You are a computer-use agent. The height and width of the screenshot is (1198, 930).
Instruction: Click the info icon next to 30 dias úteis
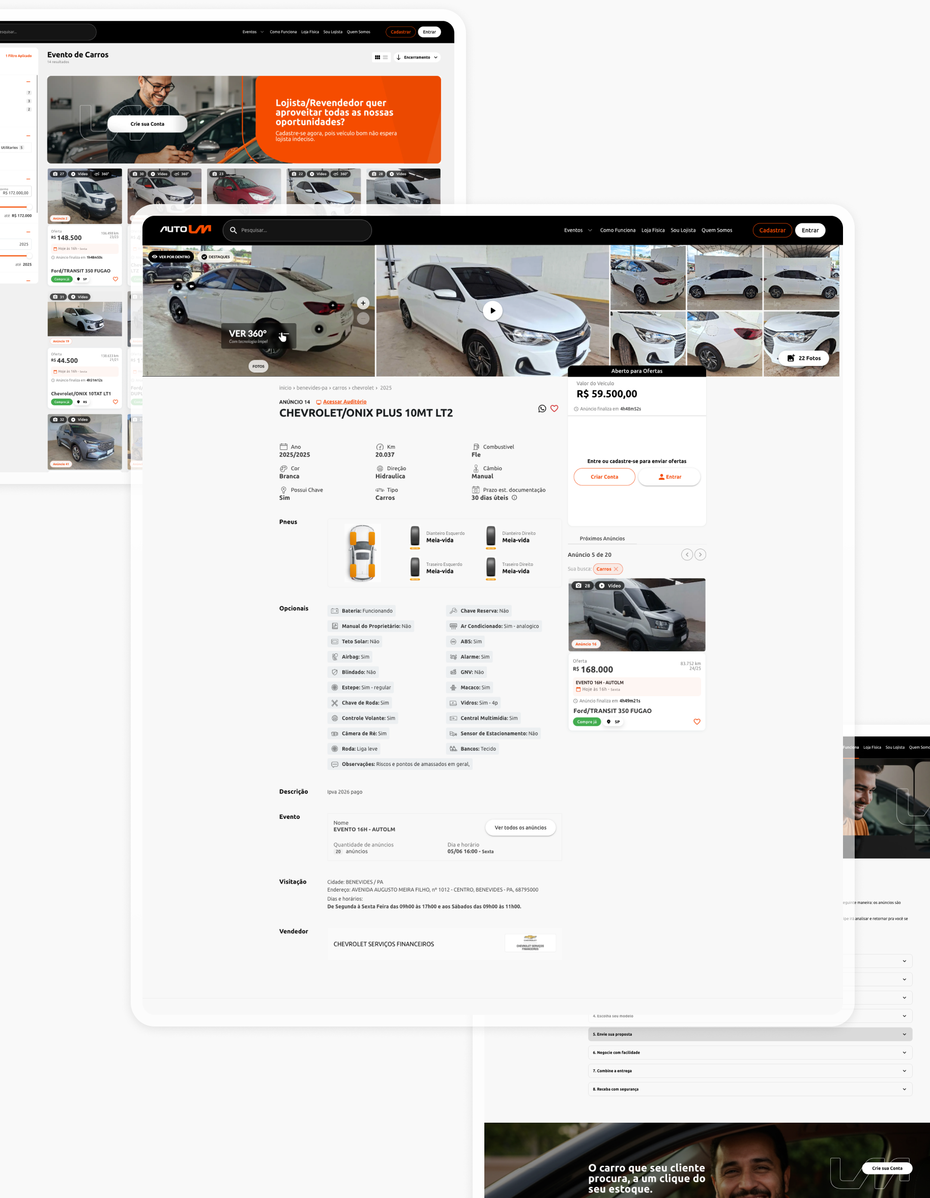pos(514,498)
